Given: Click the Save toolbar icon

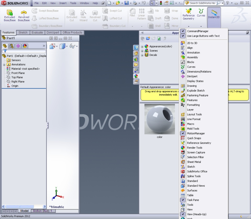Looking at the screenshot, I should (127, 3).
